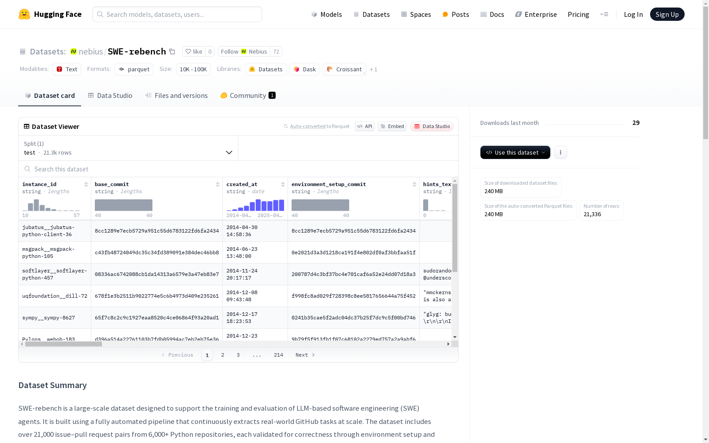
Task: Click the Dataset Viewer table icon
Action: click(x=27, y=126)
